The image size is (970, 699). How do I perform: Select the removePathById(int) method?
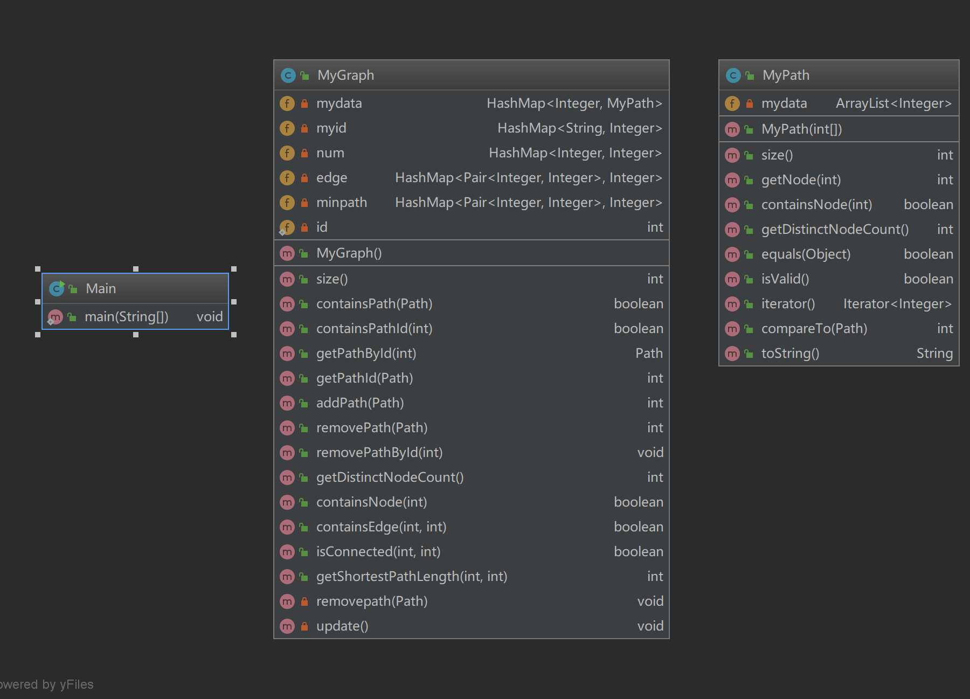(x=472, y=453)
